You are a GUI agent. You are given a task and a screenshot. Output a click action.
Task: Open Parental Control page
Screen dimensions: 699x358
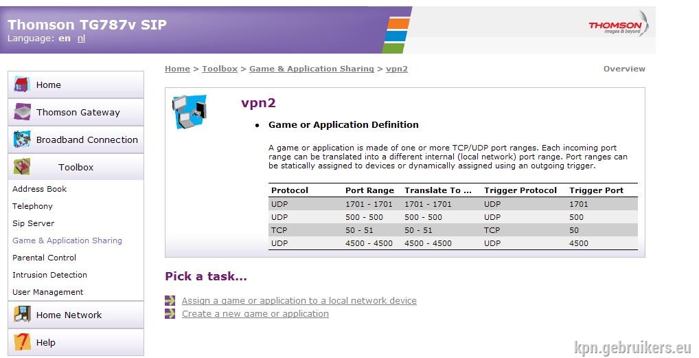44,258
